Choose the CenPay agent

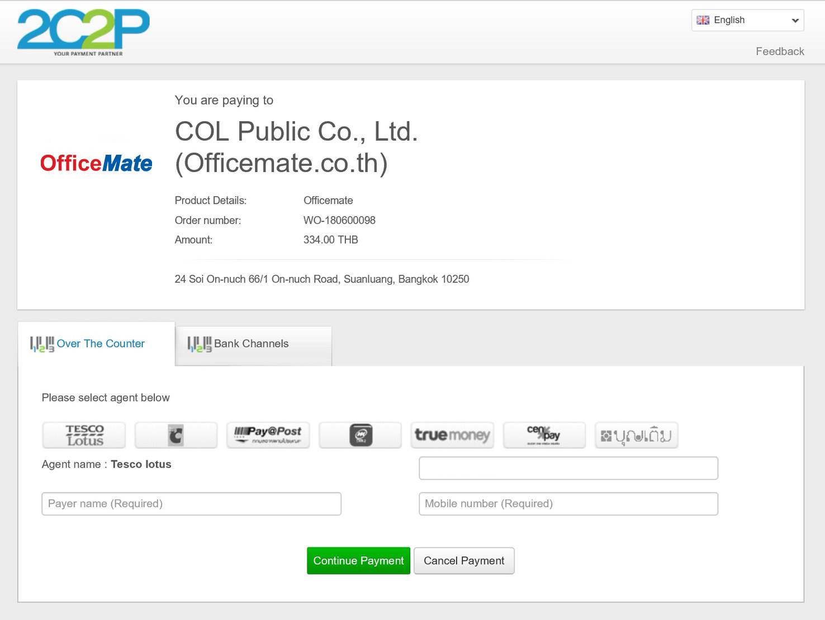pyautogui.click(x=544, y=435)
